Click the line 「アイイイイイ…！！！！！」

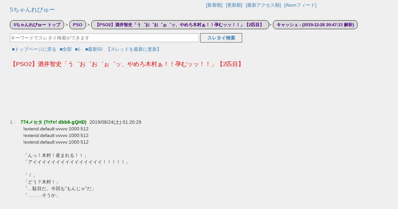click(x=77, y=162)
